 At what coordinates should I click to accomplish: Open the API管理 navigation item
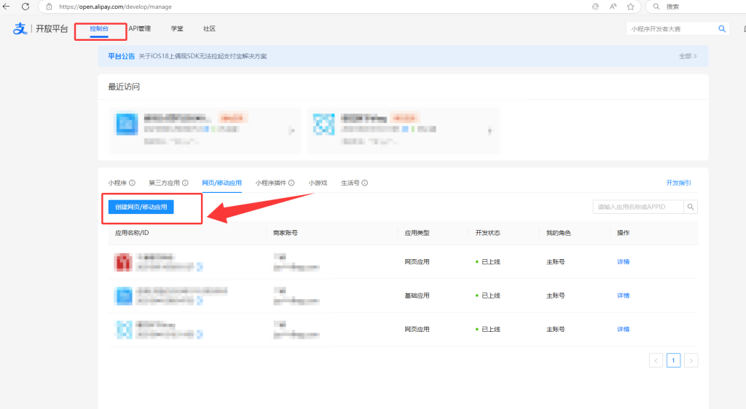coord(139,29)
